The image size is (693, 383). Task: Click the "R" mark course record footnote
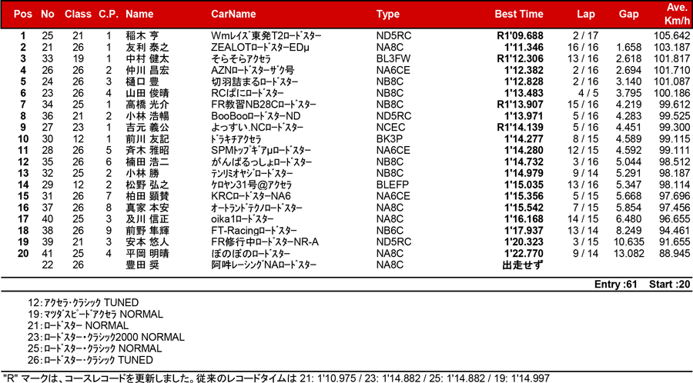coord(276,378)
